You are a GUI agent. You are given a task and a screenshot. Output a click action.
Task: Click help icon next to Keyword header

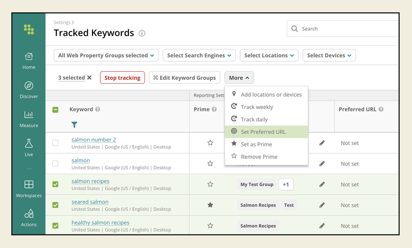click(98, 109)
